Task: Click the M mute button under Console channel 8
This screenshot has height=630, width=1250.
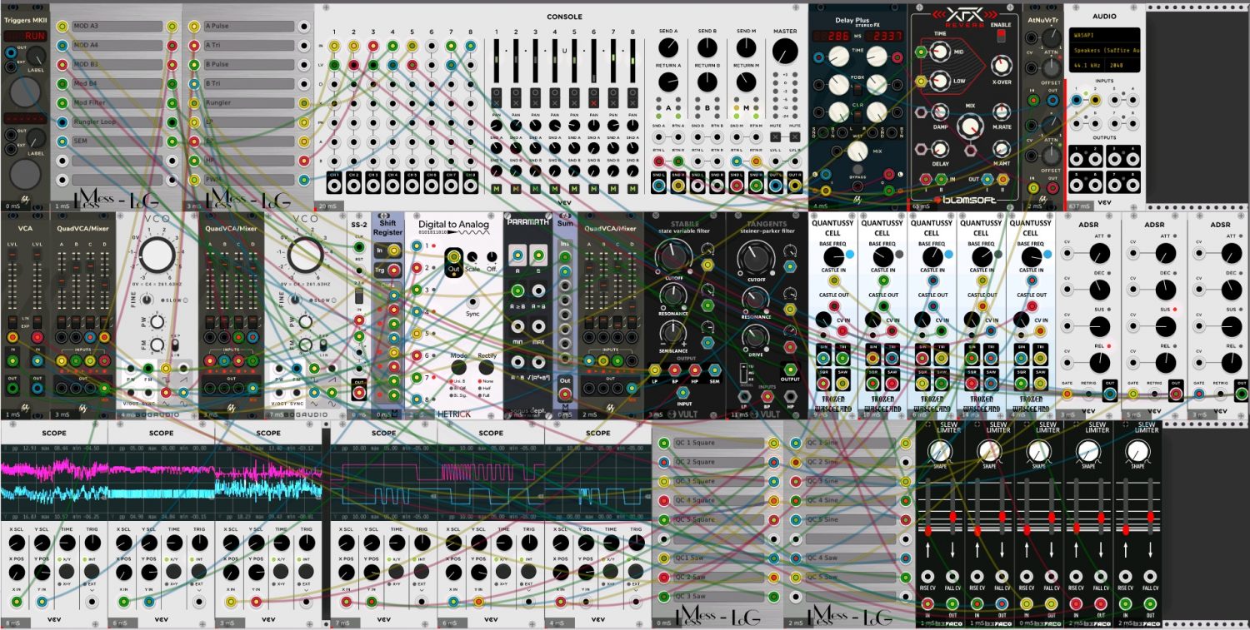Action: [x=632, y=189]
